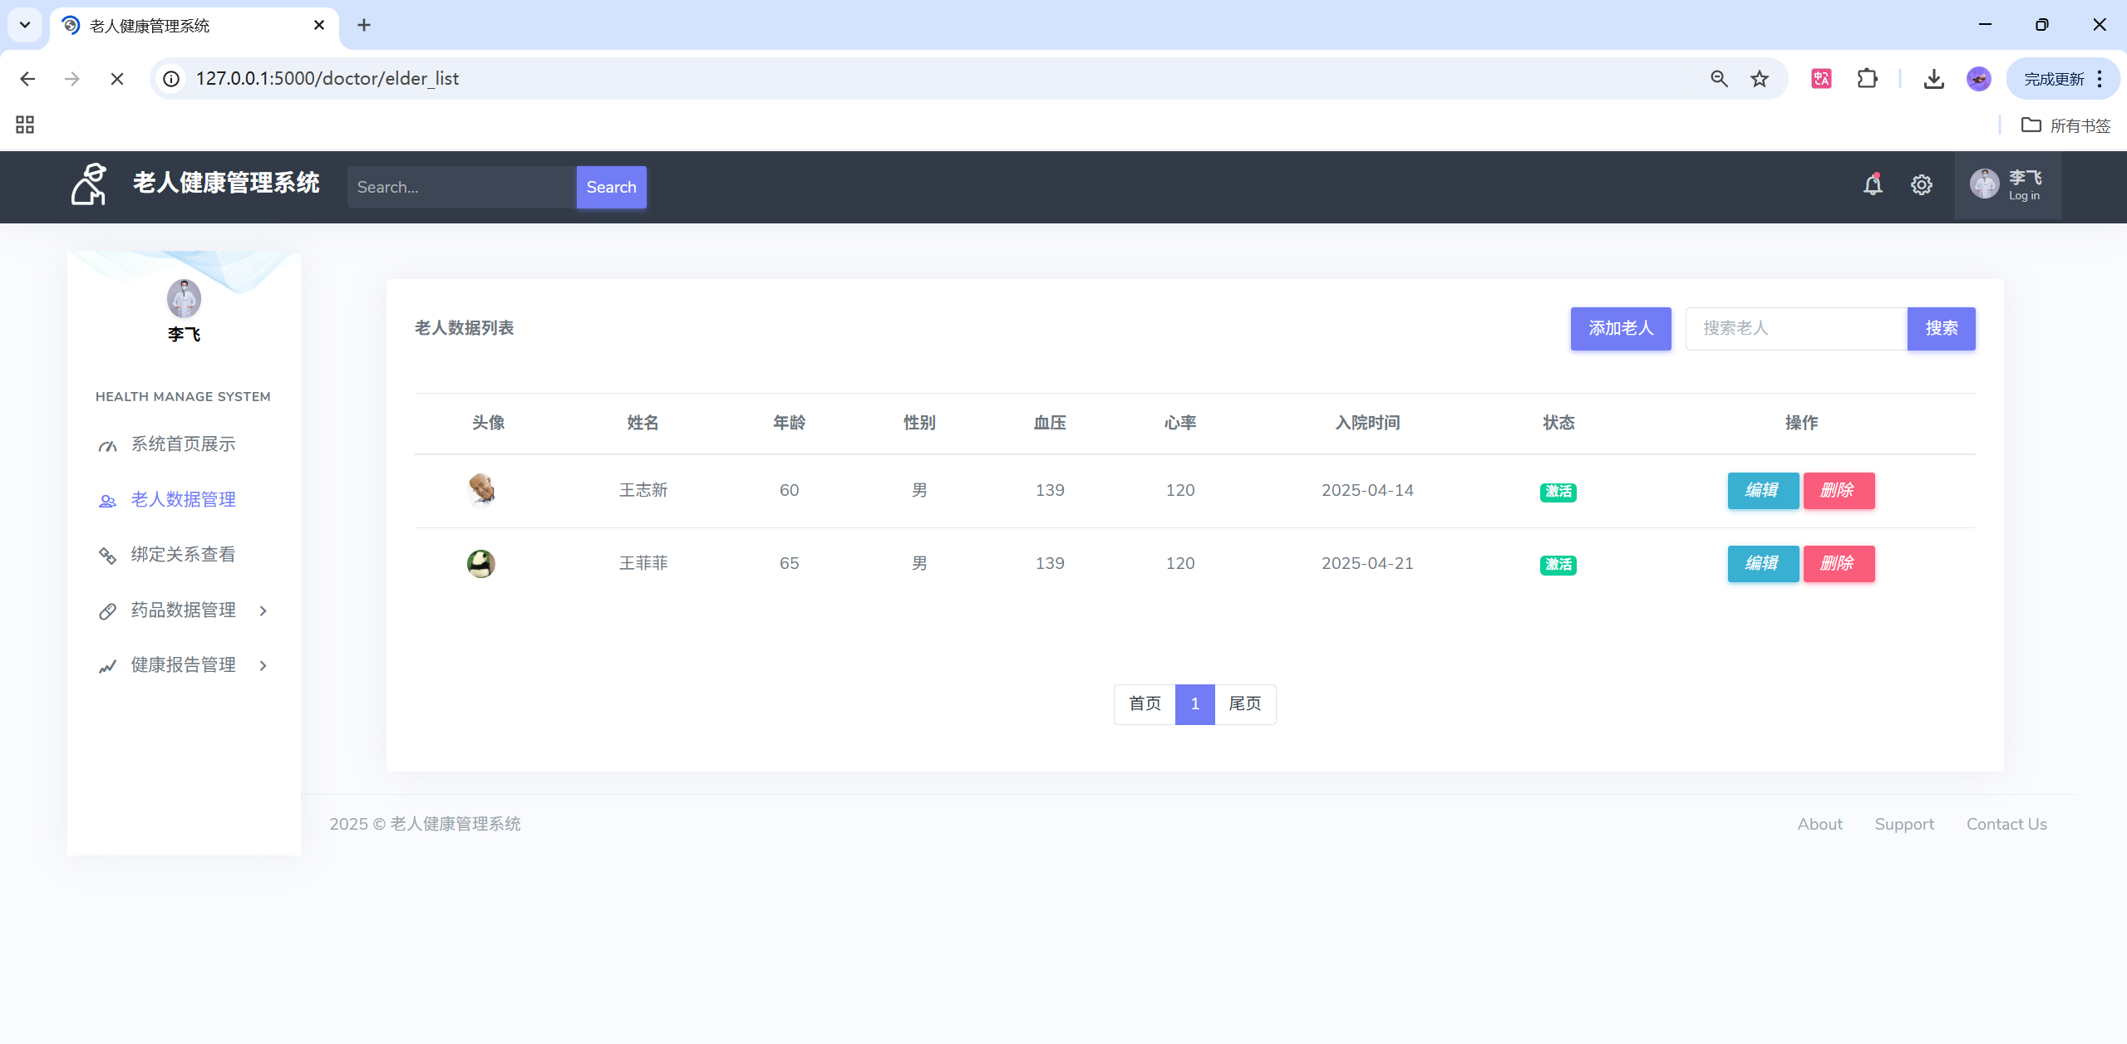Click the notification bell icon
The width and height of the screenshot is (2127, 1044).
[x=1872, y=185]
